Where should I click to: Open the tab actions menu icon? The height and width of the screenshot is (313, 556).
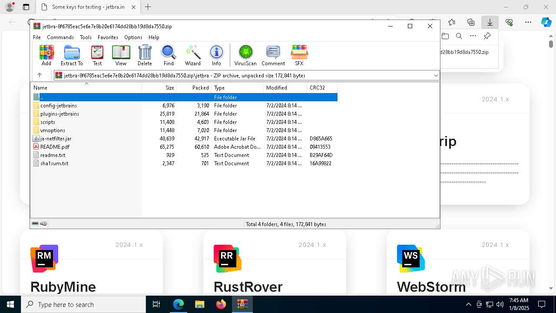coord(26,7)
